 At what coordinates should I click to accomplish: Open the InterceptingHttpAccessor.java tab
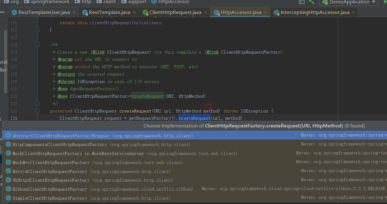tap(315, 12)
